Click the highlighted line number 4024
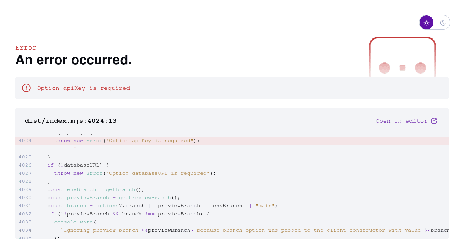Screen dimensions: 464x244 [25, 141]
